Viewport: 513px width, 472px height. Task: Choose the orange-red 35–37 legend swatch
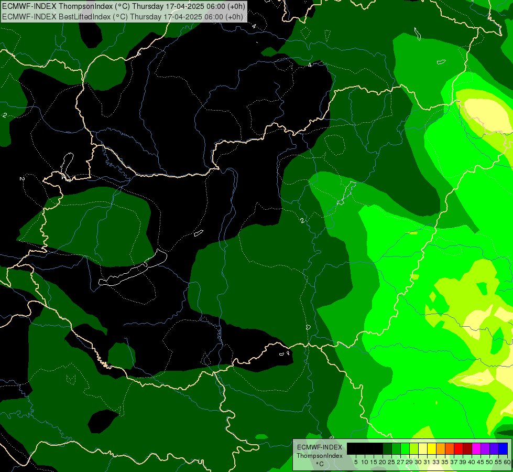pos(450,448)
